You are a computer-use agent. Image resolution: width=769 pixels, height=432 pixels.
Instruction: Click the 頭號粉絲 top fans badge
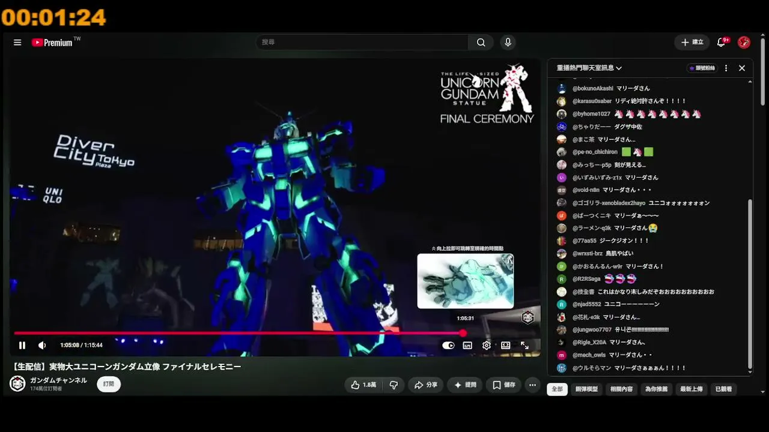tap(702, 68)
